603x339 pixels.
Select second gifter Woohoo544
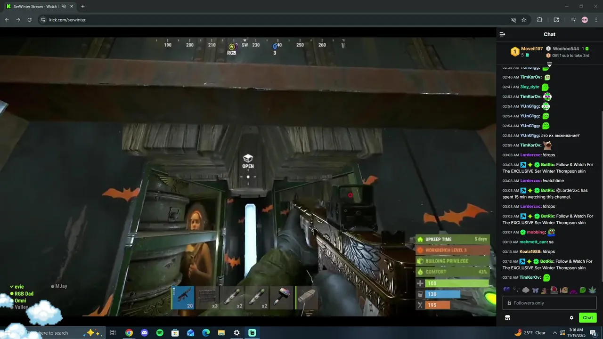(566, 48)
